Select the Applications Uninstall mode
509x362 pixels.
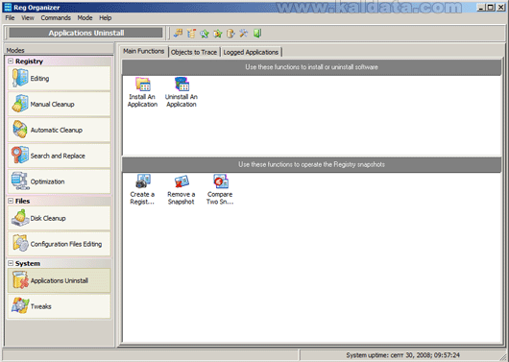[60, 280]
